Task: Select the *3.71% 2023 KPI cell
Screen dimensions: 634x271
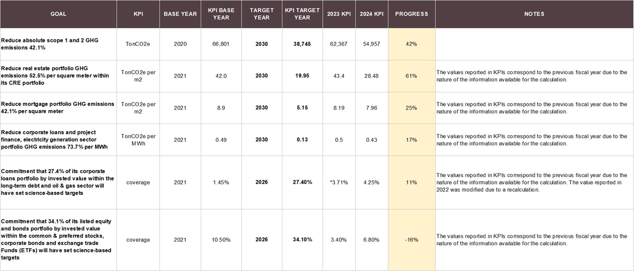Action: [x=339, y=182]
